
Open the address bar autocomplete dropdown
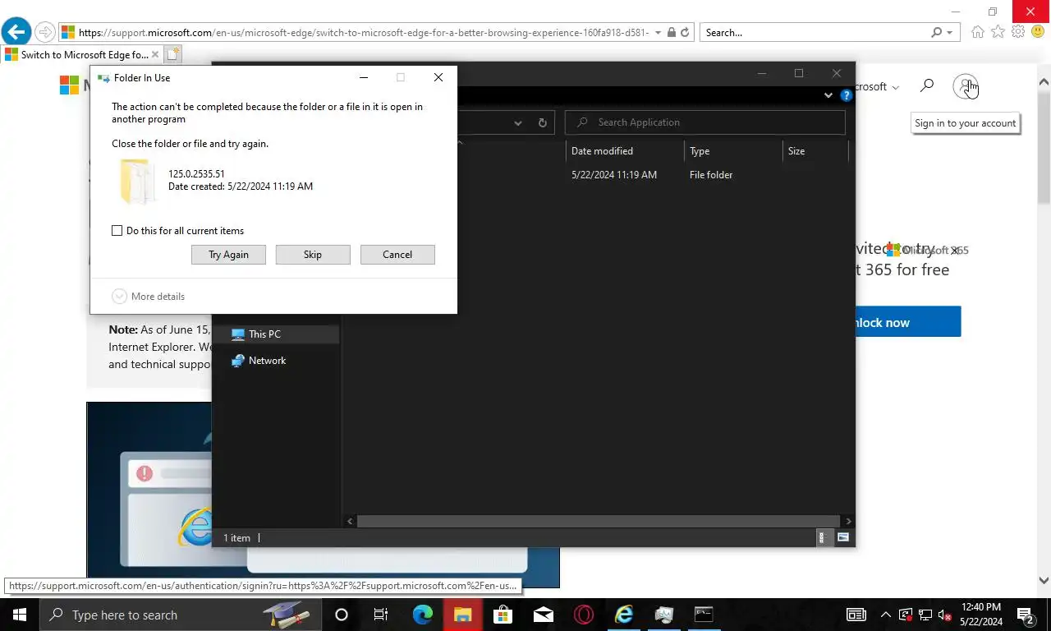pos(658,33)
